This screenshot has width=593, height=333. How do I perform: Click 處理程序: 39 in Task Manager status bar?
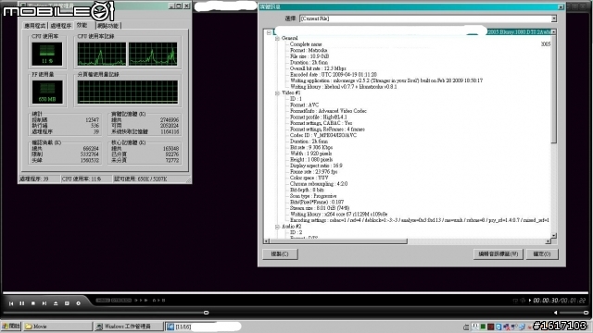click(39, 179)
